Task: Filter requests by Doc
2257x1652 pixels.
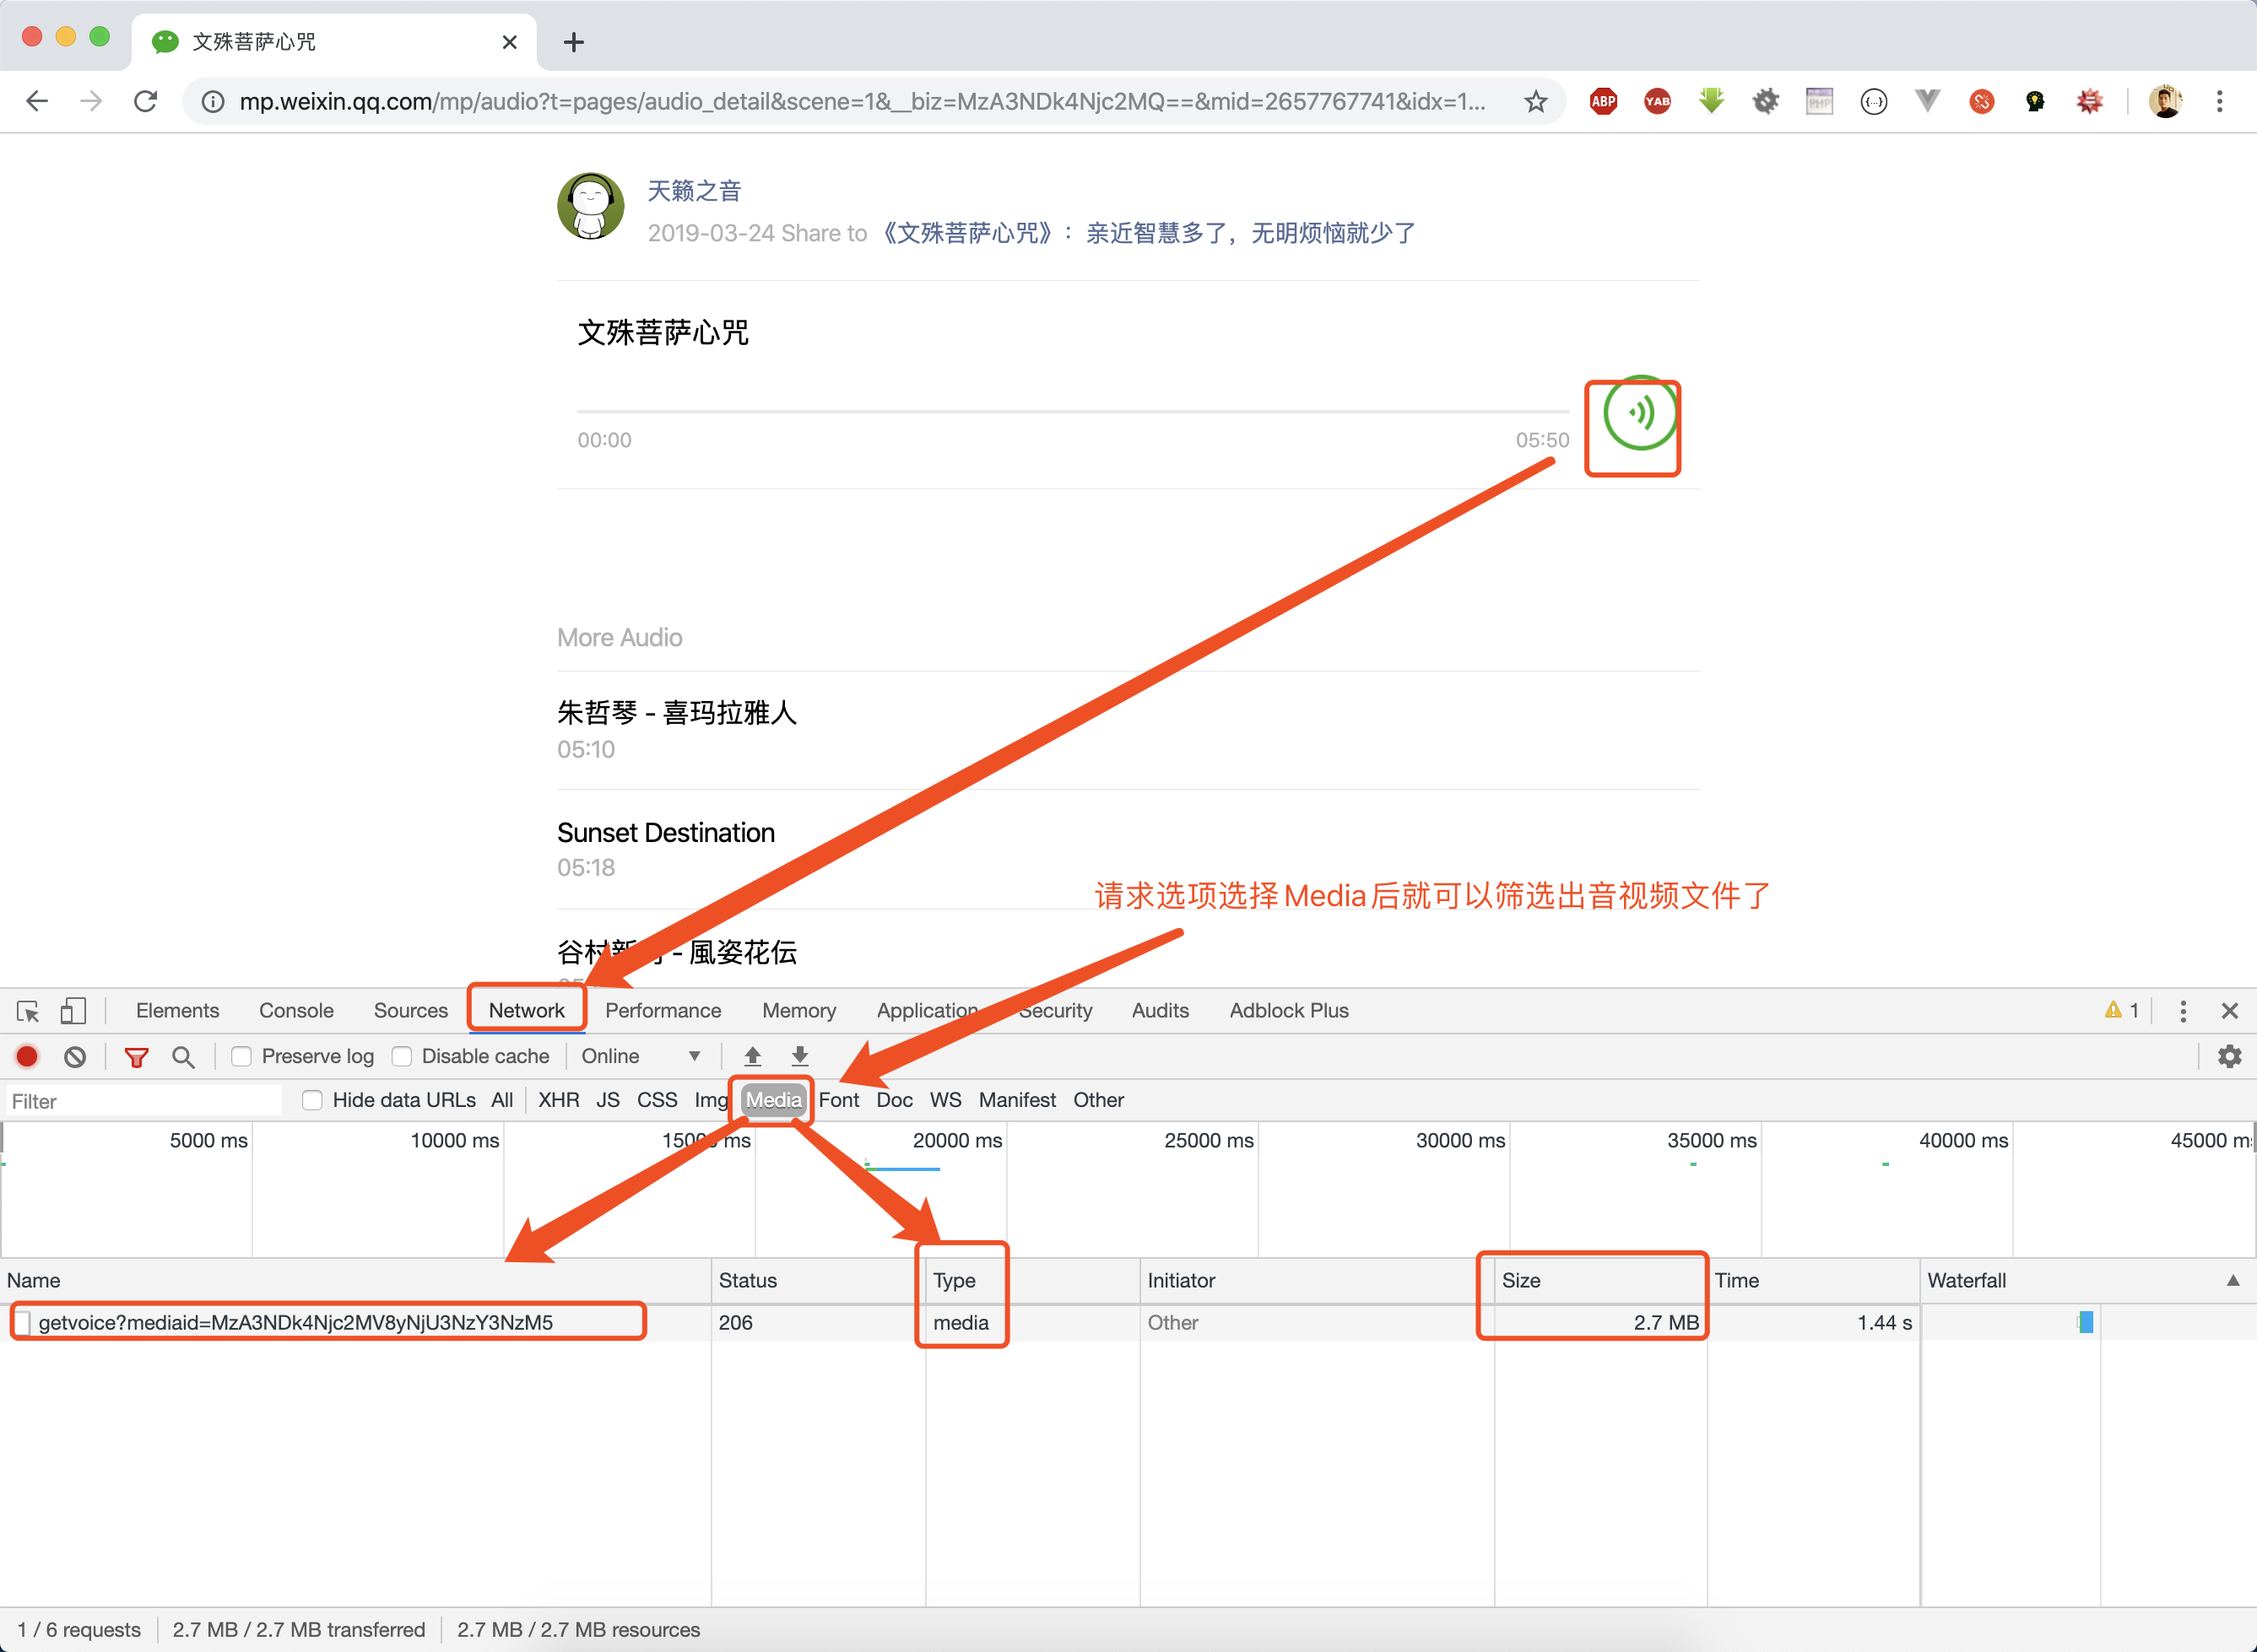Action: [895, 1100]
